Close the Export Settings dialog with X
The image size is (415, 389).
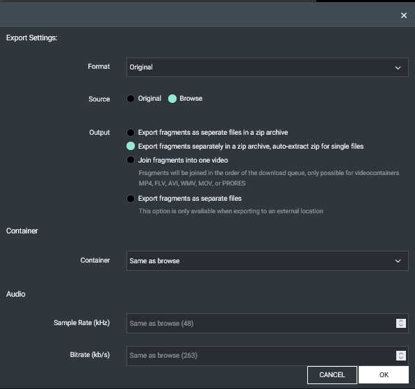(404, 15)
